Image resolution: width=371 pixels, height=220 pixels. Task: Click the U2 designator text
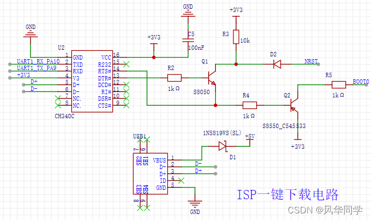click(61, 48)
